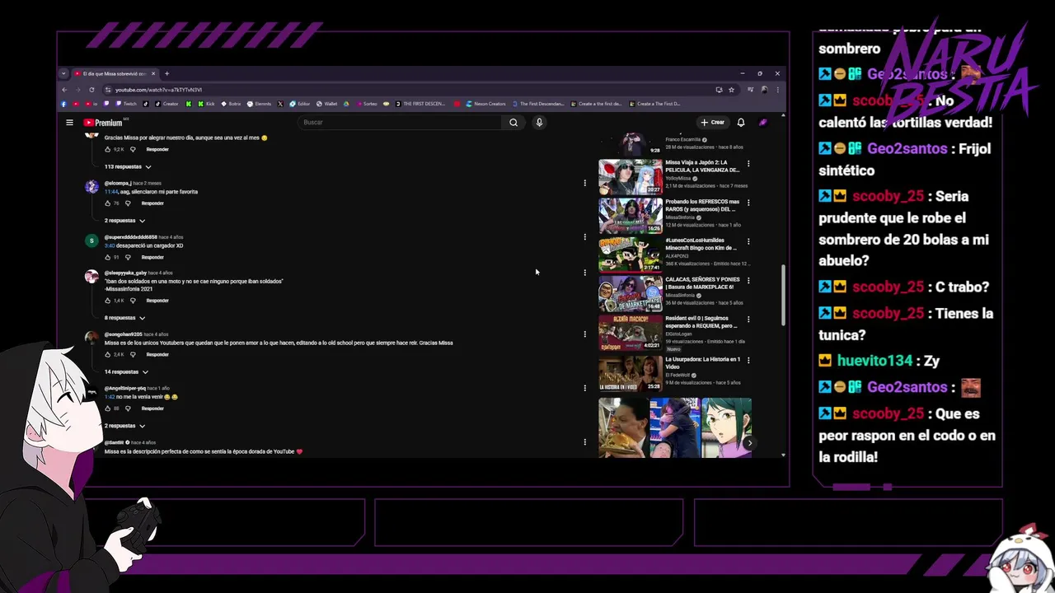
Task: Open the #LunesConLosHumildes Minecraft Bingo thumbnail
Action: click(x=631, y=254)
